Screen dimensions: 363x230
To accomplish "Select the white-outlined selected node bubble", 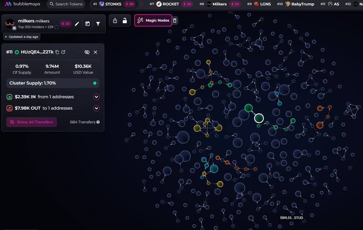I will (259, 118).
